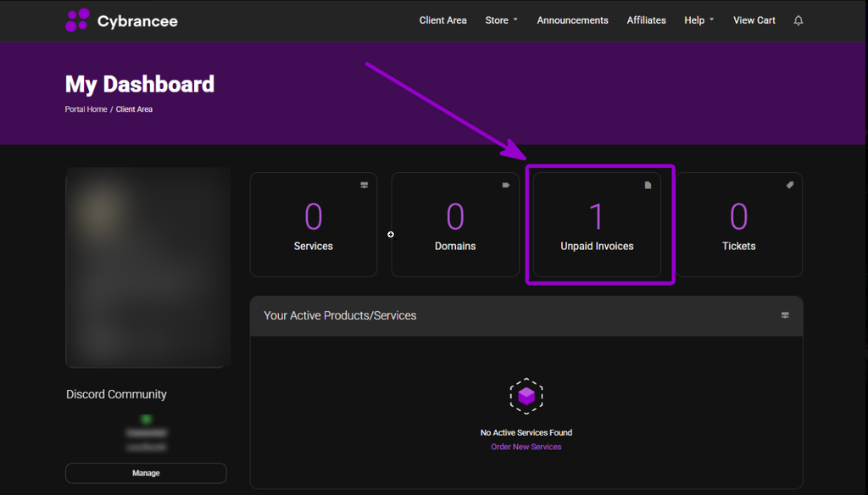
Task: Click the Client Area breadcrumb
Action: click(134, 109)
